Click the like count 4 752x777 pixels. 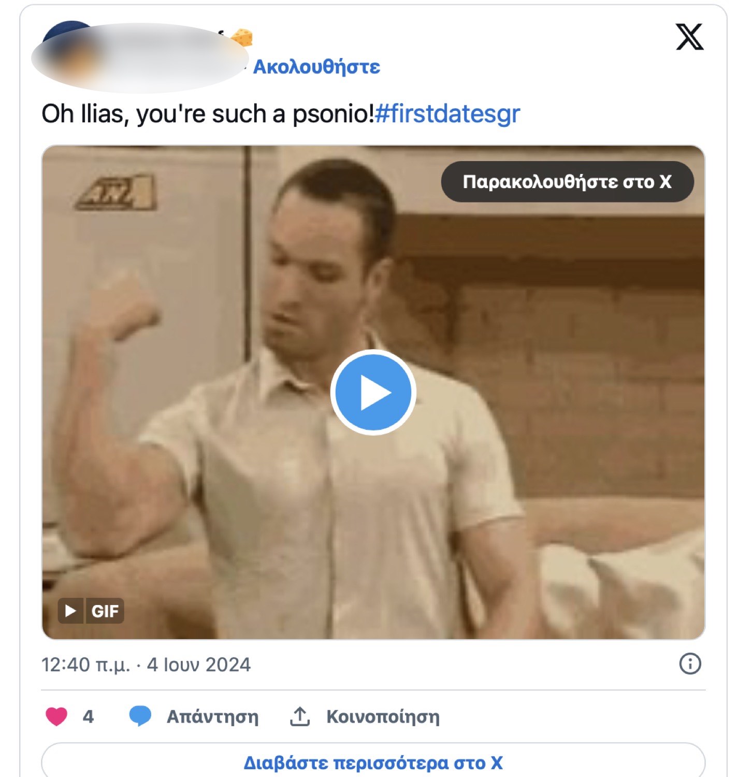[88, 716]
